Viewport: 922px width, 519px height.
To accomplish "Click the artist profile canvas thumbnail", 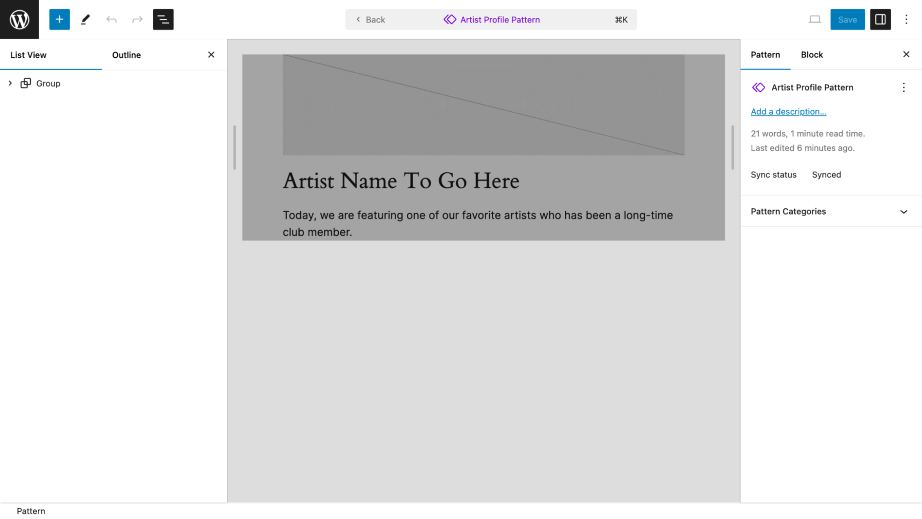I will click(x=483, y=104).
